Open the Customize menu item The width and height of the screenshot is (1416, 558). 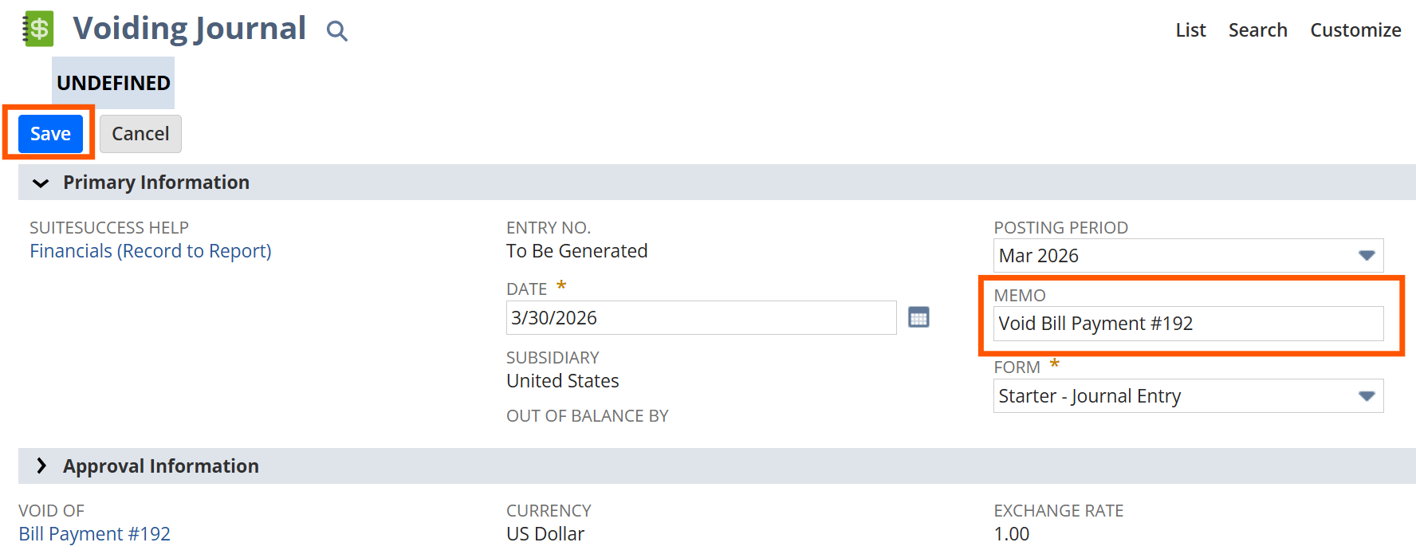(1355, 30)
